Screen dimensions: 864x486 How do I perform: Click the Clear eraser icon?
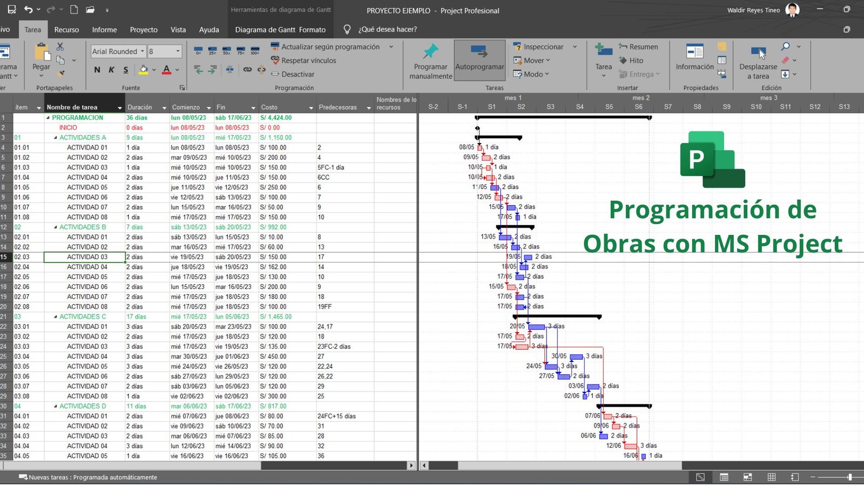[x=786, y=60]
